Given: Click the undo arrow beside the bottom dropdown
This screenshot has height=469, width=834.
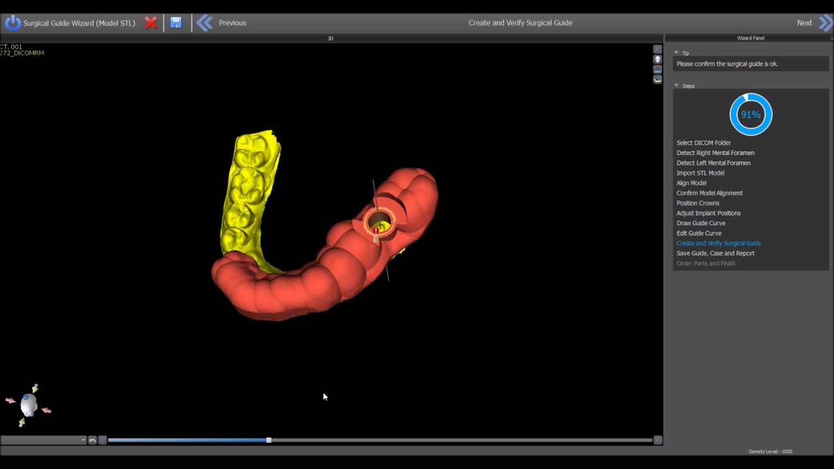Looking at the screenshot, I should (x=93, y=440).
